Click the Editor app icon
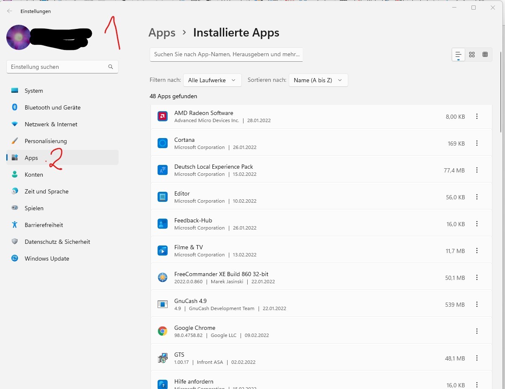 tap(163, 197)
